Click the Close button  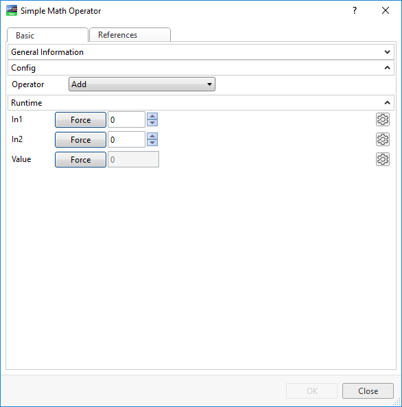tap(368, 391)
